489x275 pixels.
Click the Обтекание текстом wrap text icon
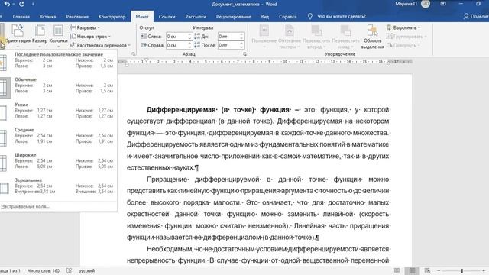[290, 31]
